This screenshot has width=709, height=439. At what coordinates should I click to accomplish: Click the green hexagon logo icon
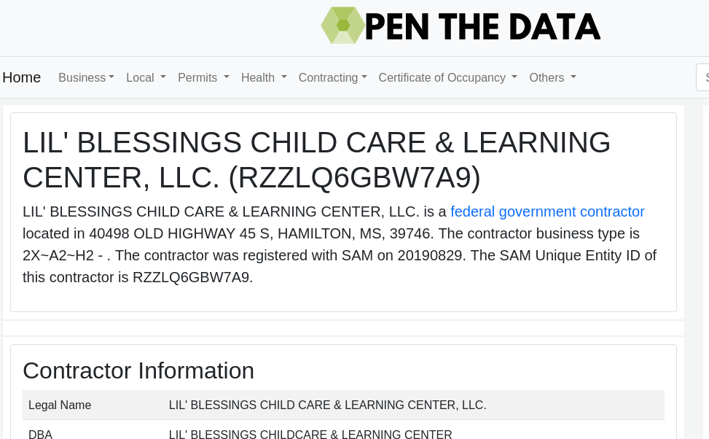coord(342,26)
